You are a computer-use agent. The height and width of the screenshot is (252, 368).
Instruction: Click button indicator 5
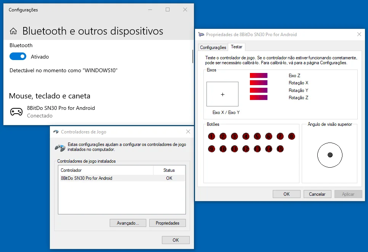coord(257,136)
